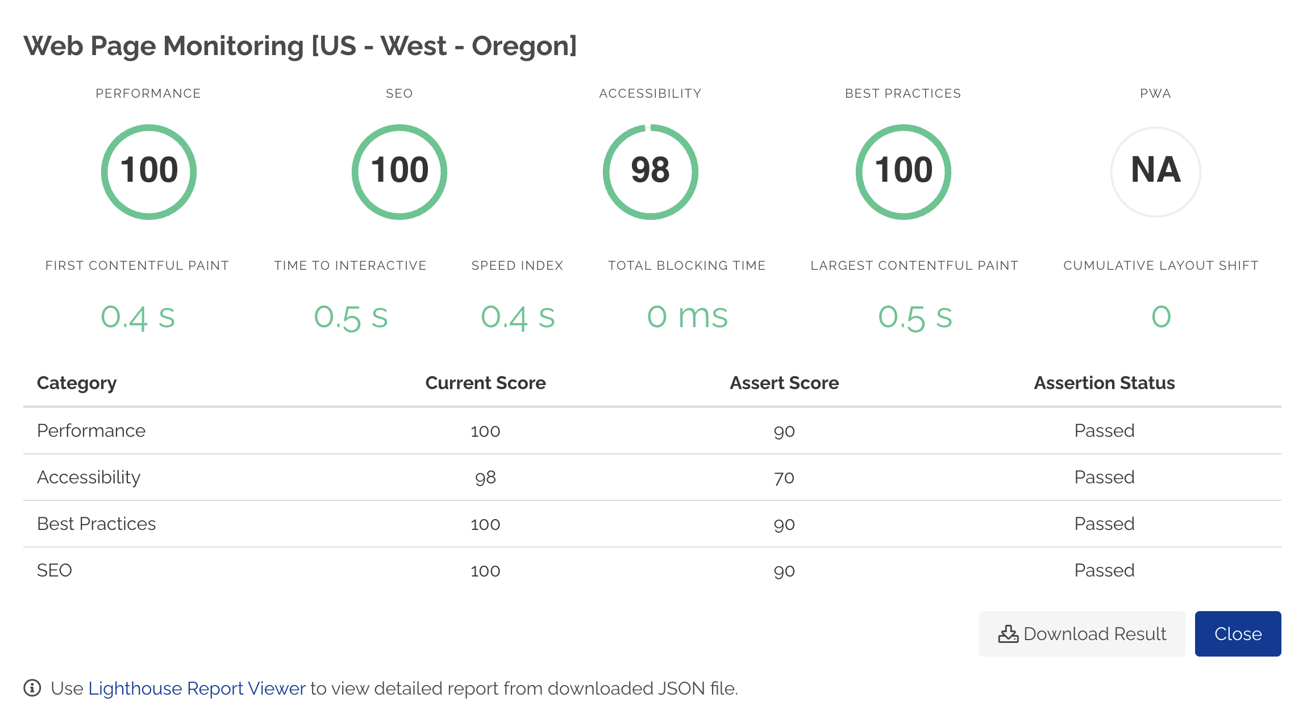Click the Category column header
This screenshot has height=727, width=1307.
click(77, 382)
